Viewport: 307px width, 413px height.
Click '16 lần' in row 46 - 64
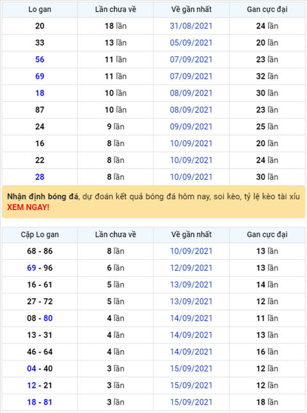(267, 352)
